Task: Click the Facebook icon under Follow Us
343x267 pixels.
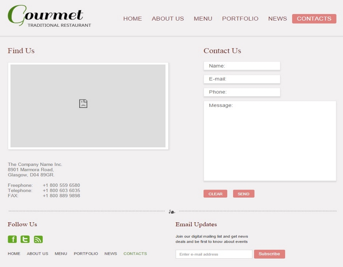Action: coord(12,239)
